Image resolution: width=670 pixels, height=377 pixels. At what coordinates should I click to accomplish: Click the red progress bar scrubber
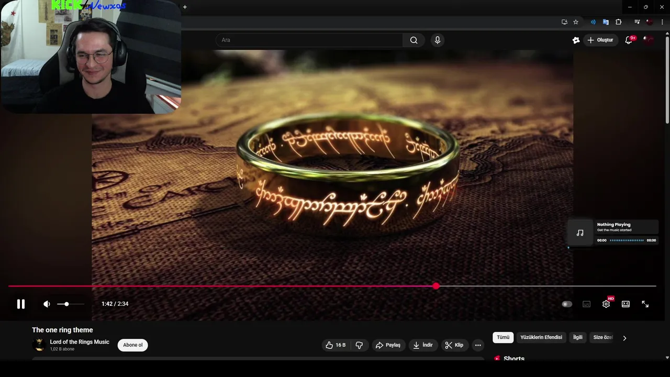coord(436,286)
